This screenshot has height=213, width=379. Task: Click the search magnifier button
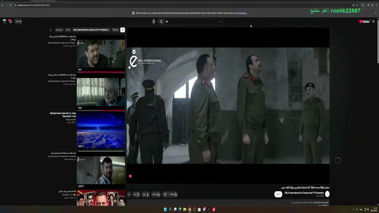tap(161, 21)
